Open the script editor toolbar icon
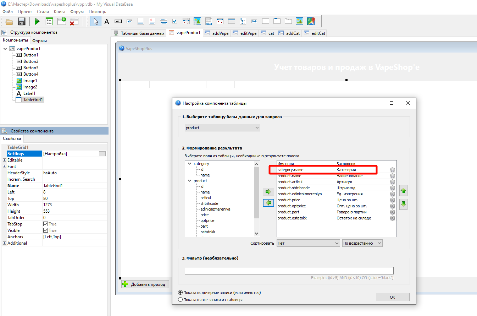Image resolution: width=477 pixels, height=316 pixels. (49, 21)
